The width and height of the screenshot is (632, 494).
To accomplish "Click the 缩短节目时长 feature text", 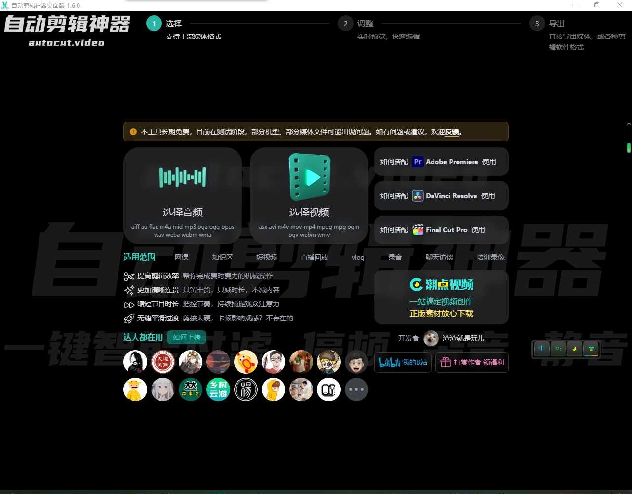I will 158,304.
